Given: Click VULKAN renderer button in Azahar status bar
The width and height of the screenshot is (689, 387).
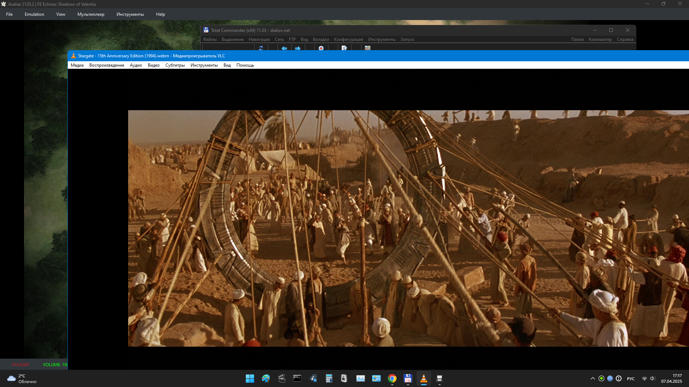Looking at the screenshot, I should 20,364.
